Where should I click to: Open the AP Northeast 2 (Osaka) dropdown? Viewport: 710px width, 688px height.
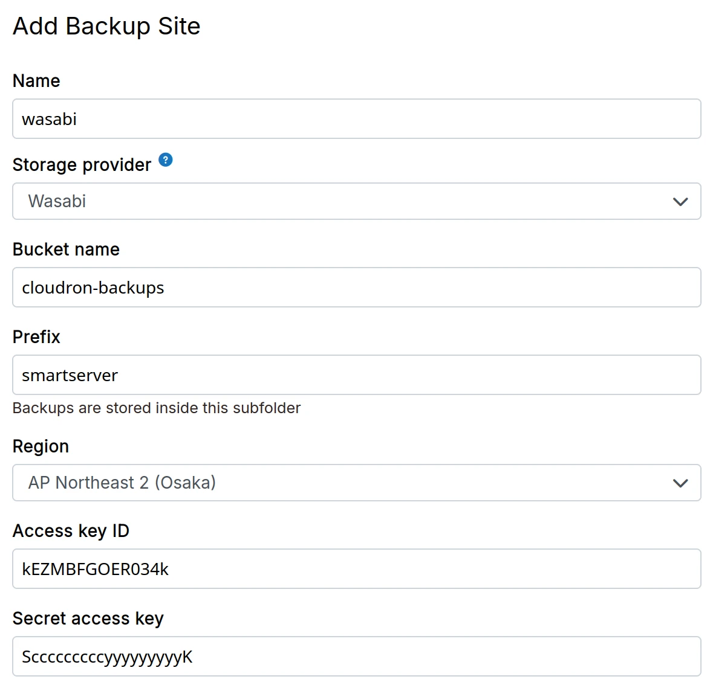point(356,483)
